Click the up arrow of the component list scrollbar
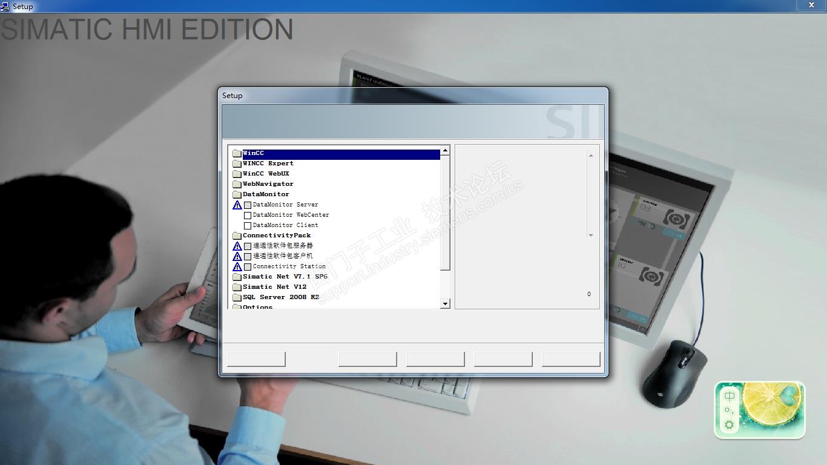 [x=445, y=150]
